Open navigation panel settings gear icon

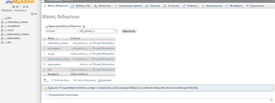pos(24,7)
